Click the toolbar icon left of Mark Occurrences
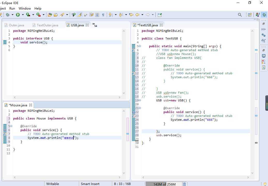The height and width of the screenshot is (186, 268). point(74,15)
